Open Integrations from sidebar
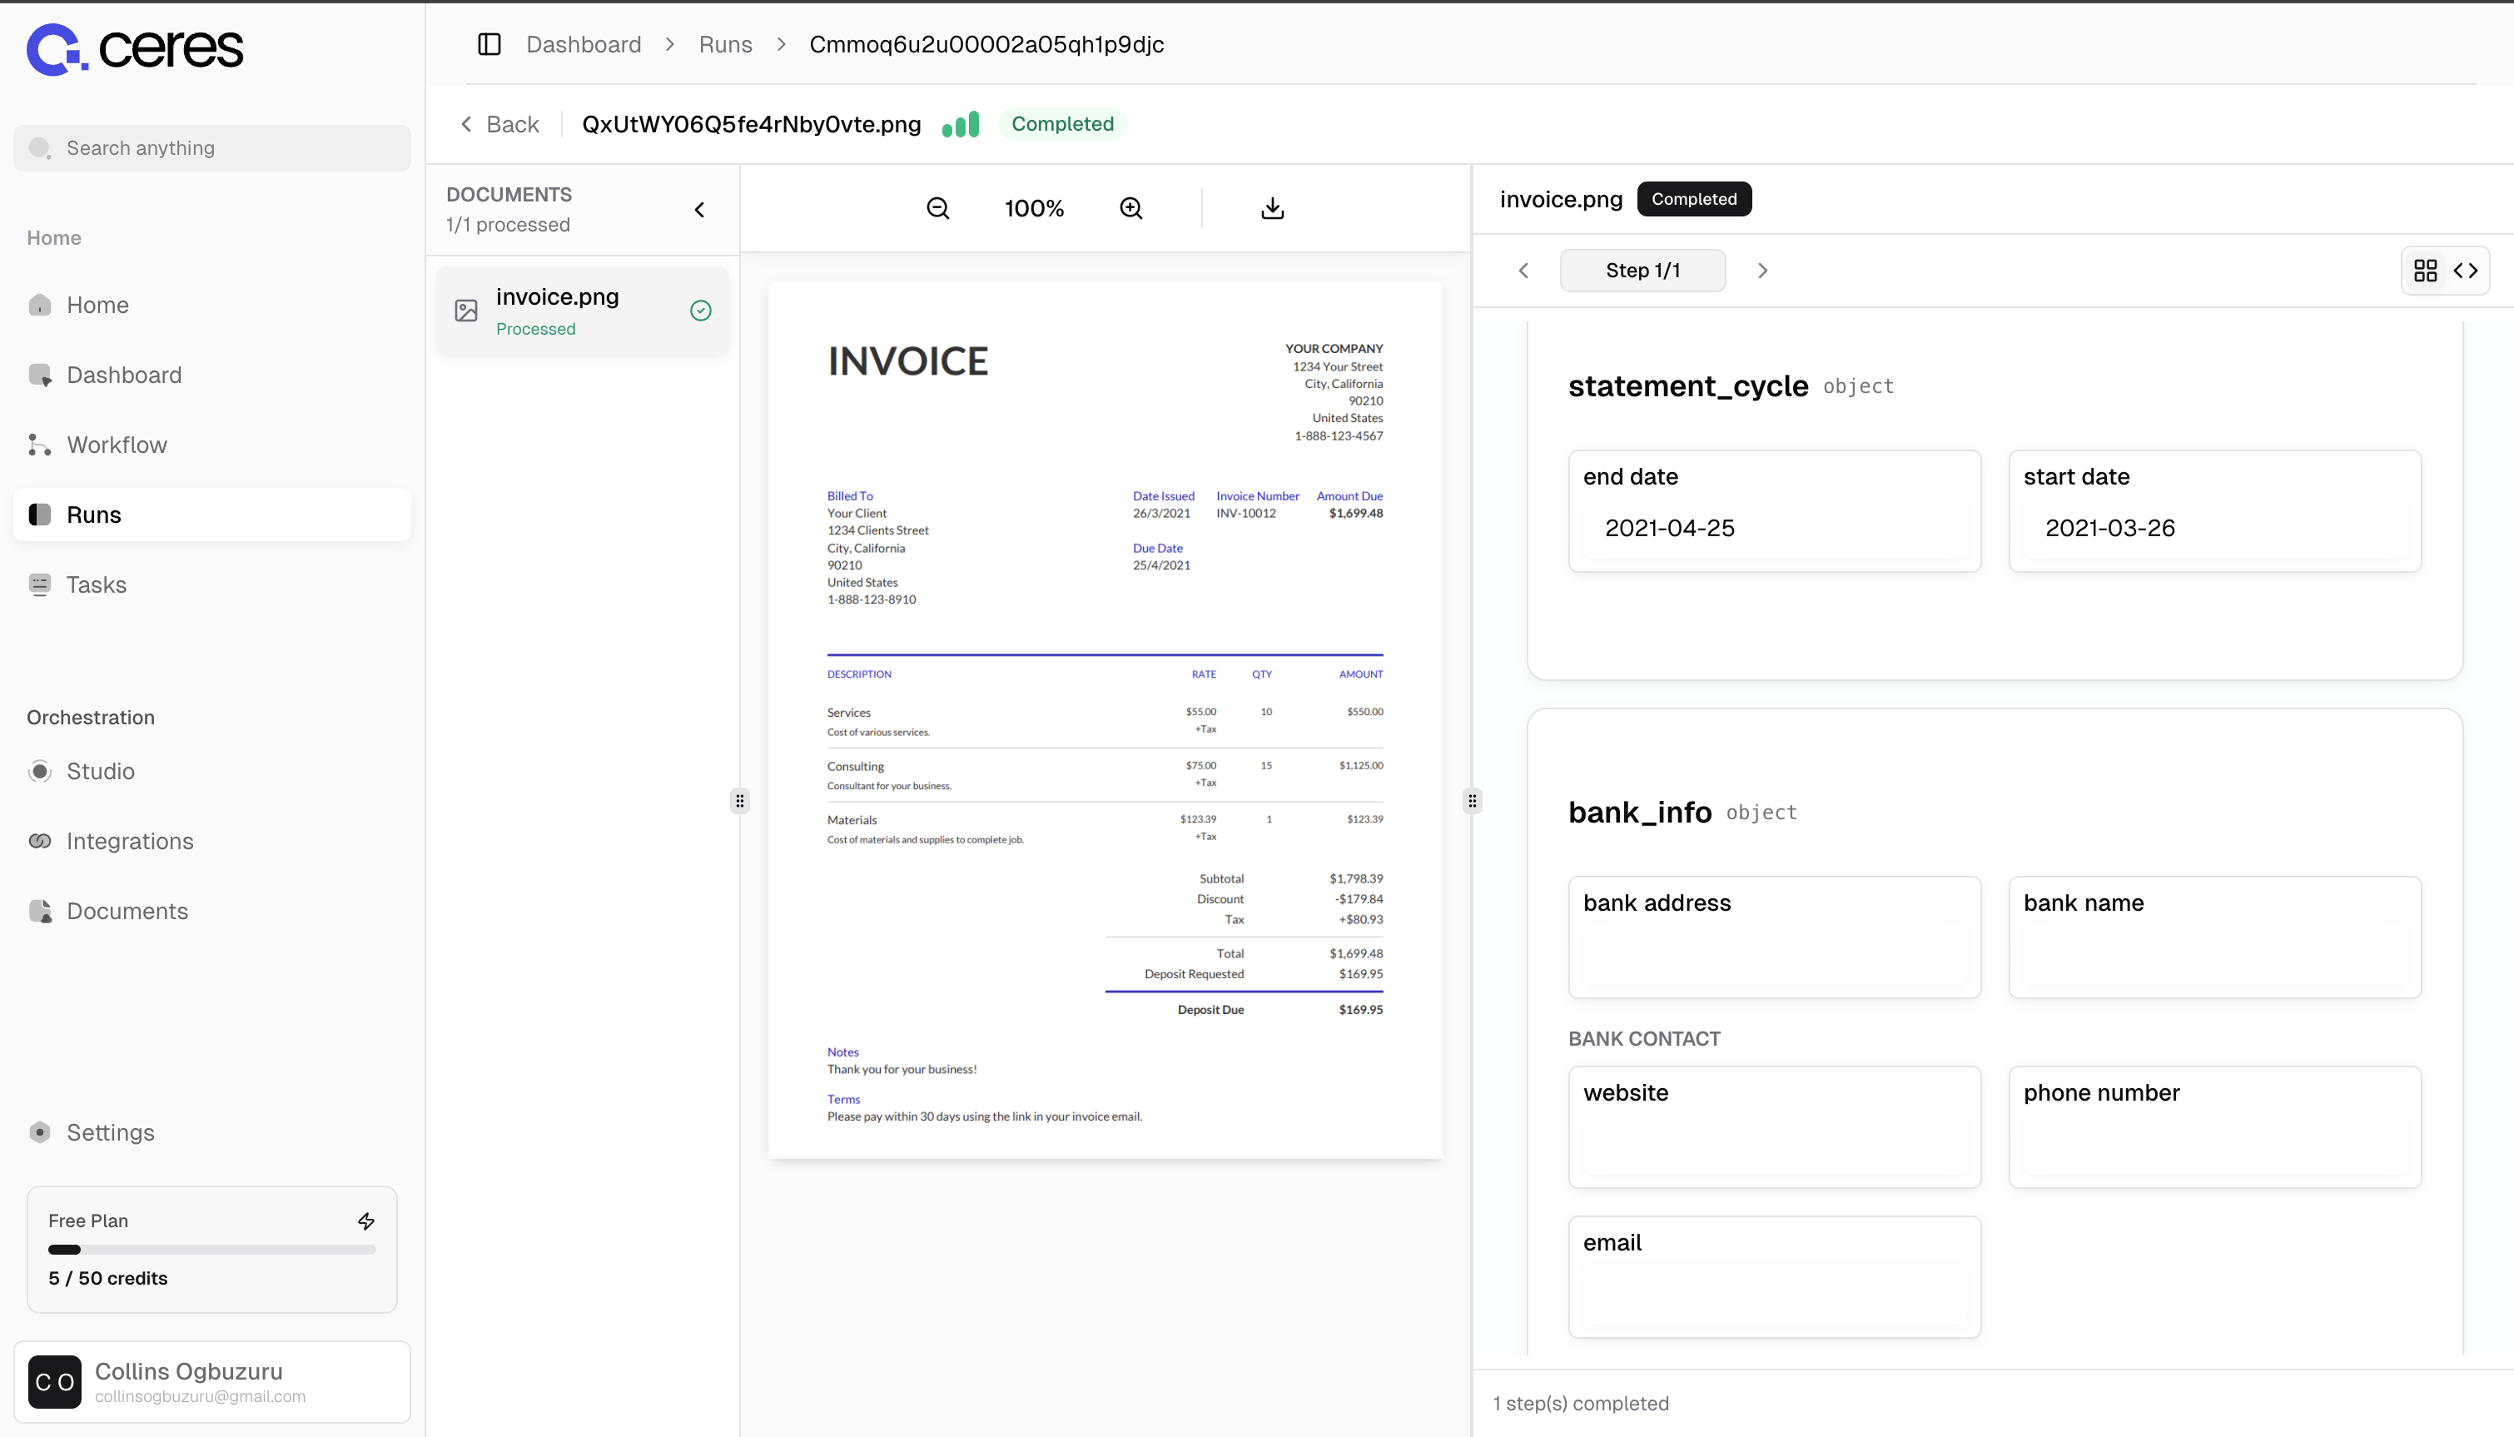 129,841
